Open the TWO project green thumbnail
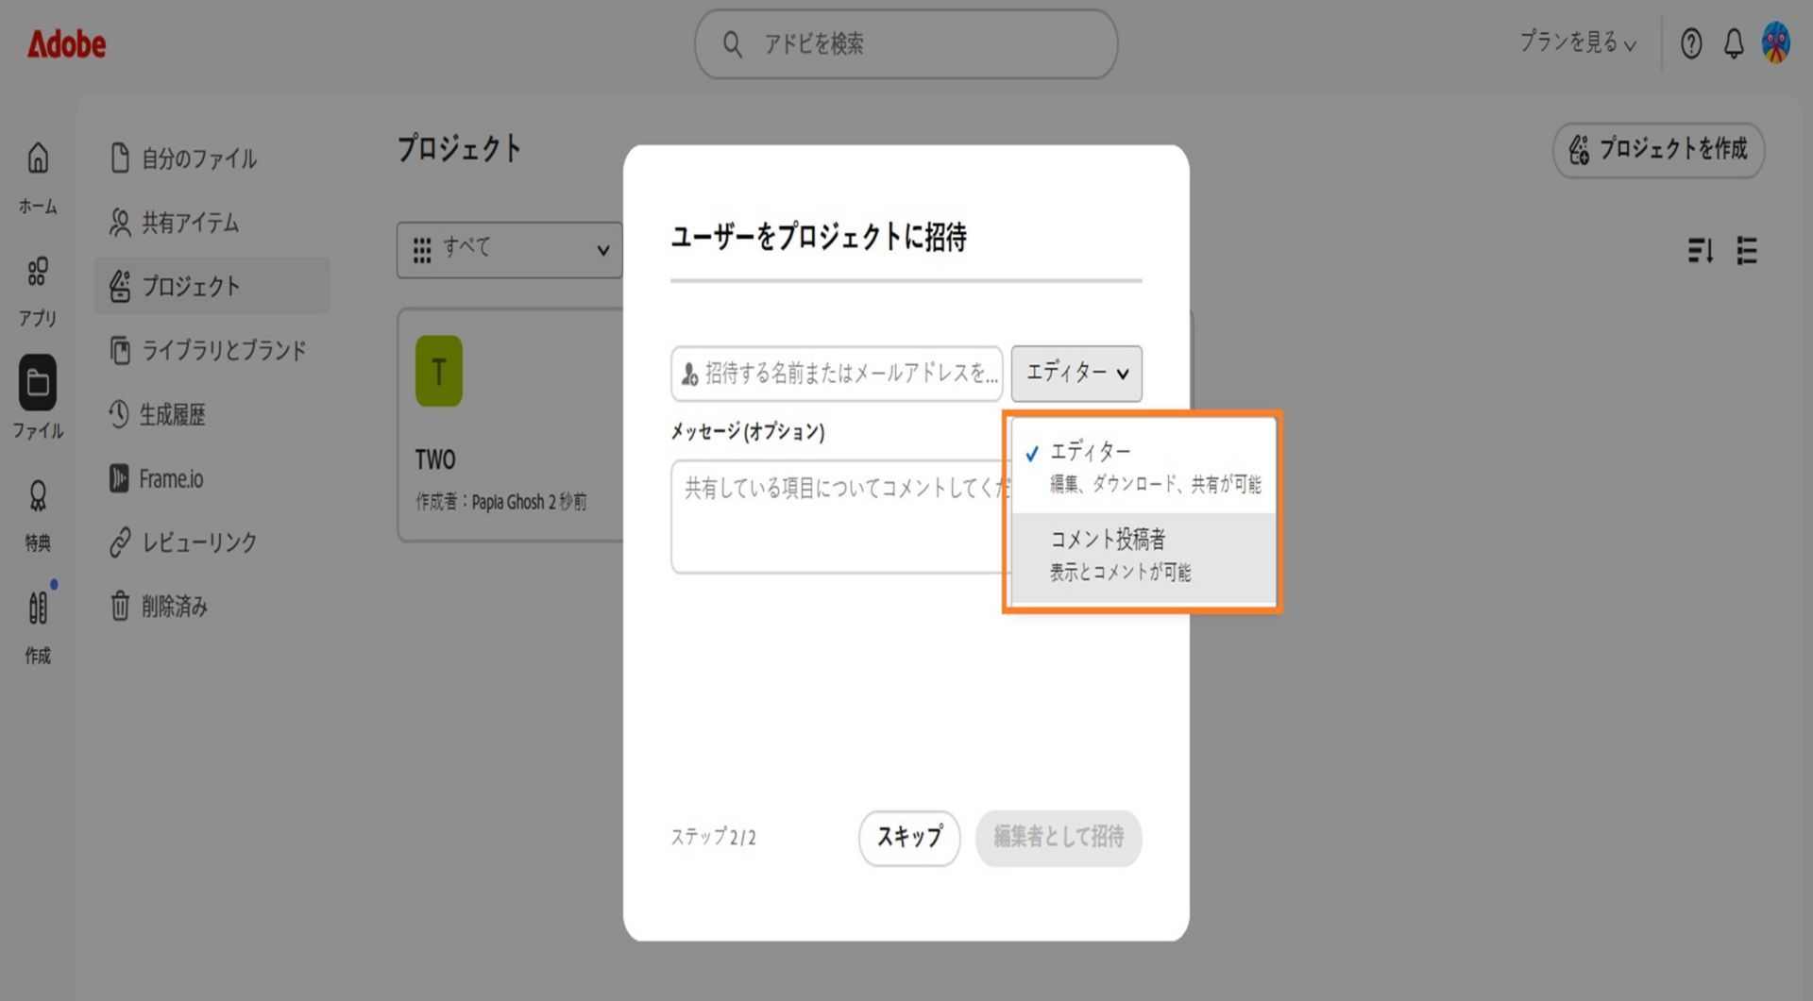 click(x=439, y=371)
